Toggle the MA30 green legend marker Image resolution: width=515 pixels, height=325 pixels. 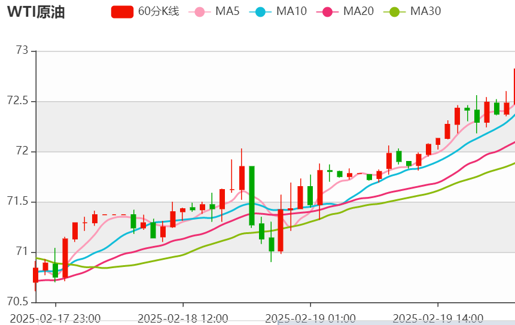point(394,11)
